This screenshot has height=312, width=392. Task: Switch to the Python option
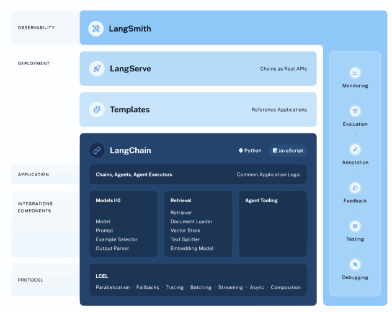250,150
